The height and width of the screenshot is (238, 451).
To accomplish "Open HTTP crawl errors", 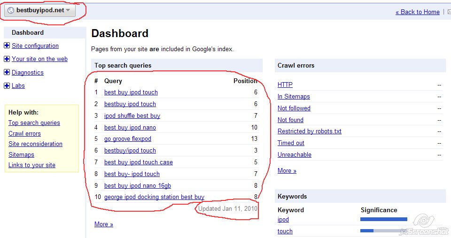I will pos(285,85).
